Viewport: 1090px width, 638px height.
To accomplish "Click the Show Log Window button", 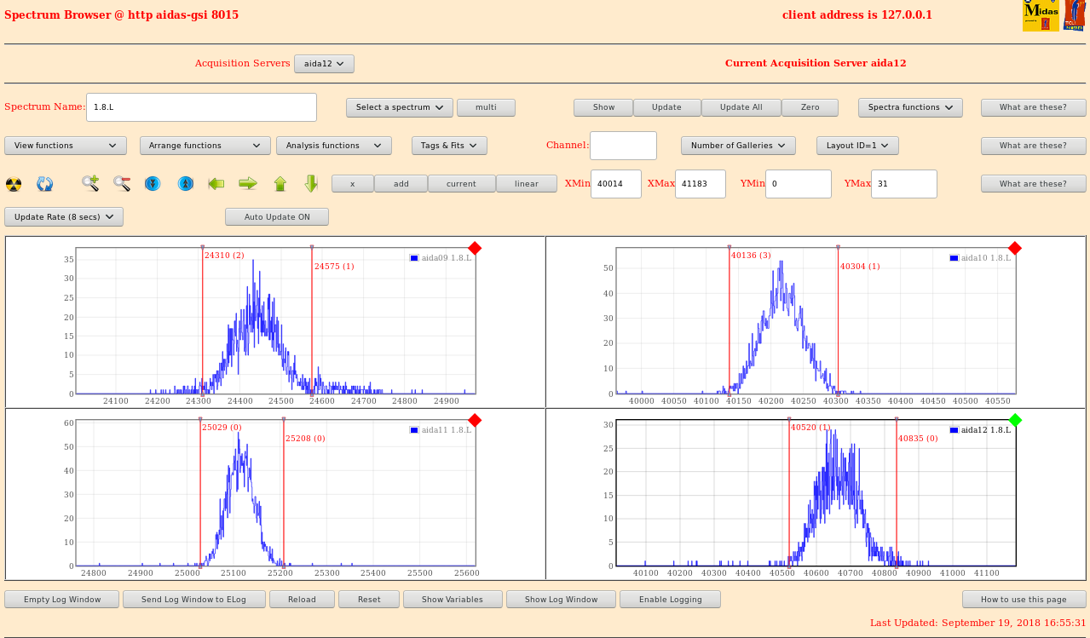I will [x=561, y=600].
